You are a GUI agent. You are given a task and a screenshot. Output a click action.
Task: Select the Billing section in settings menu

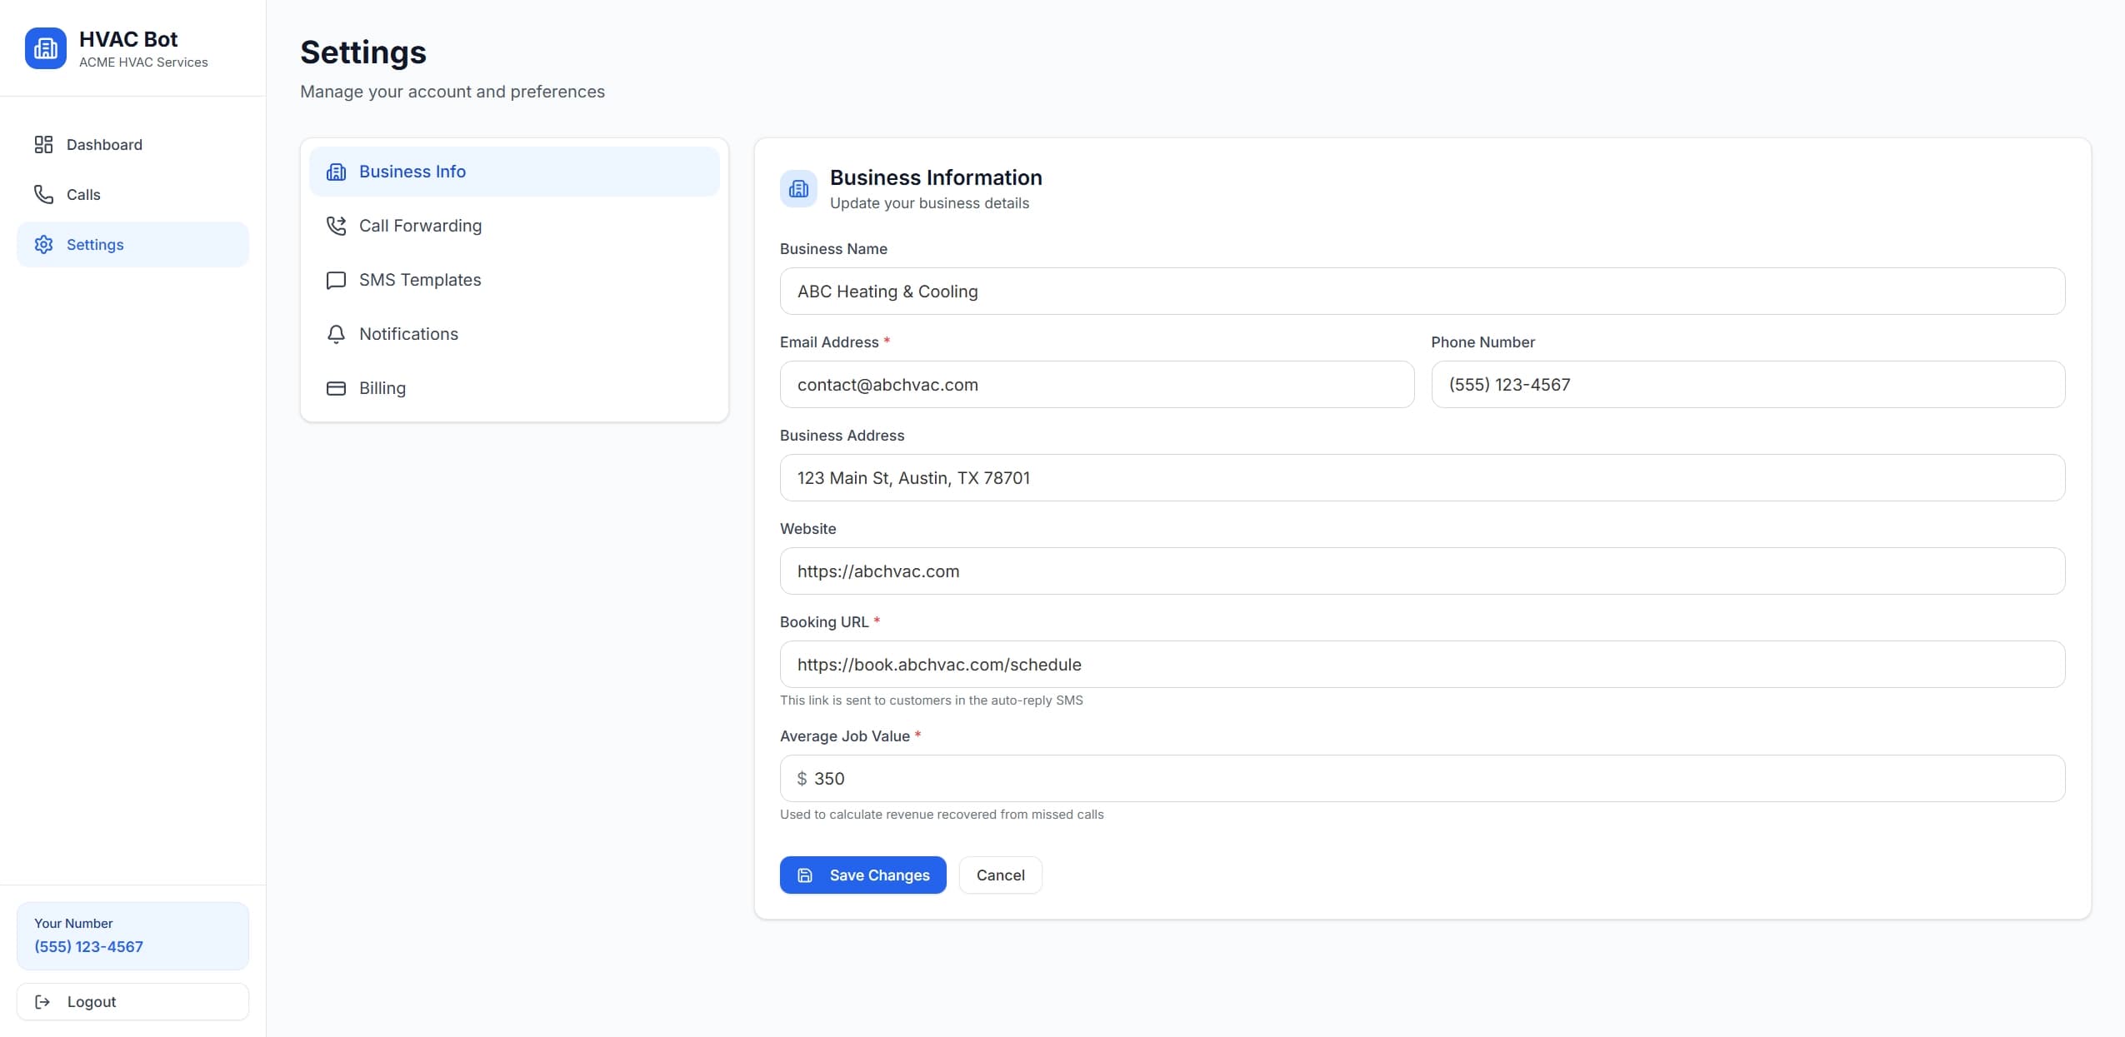point(382,388)
